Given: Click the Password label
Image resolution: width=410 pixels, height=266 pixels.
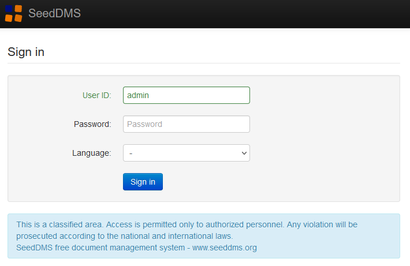Looking at the screenshot, I should [x=92, y=124].
